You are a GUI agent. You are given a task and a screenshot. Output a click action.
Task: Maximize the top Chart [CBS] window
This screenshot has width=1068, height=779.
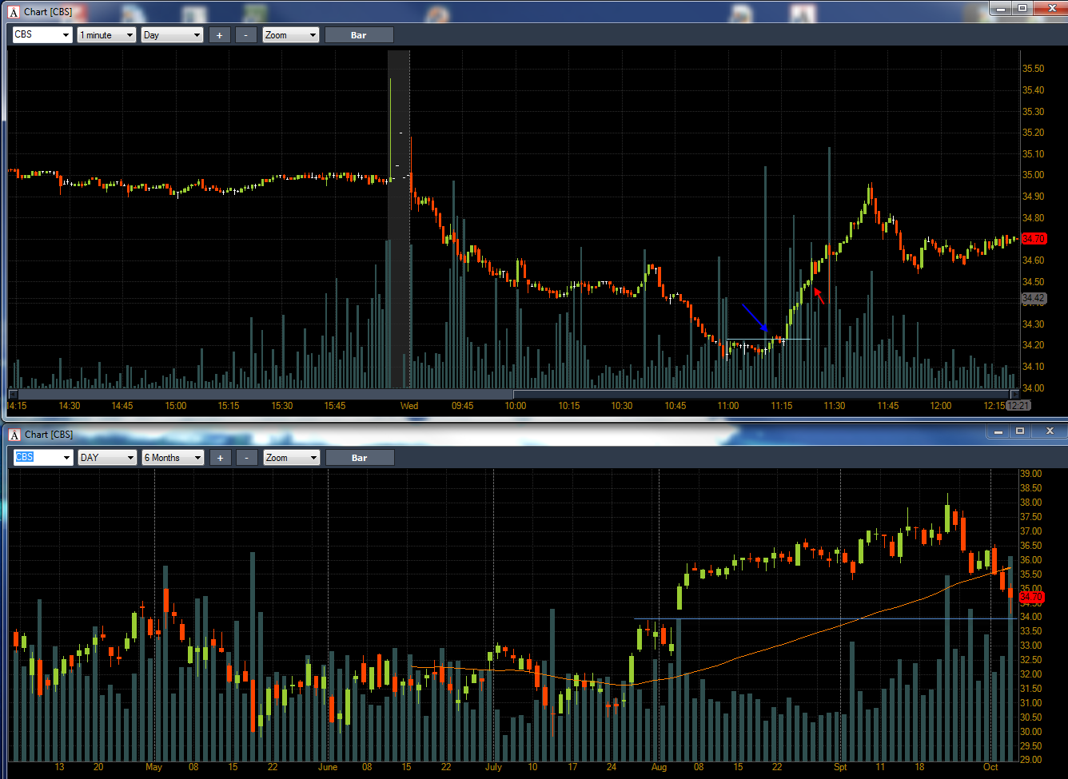[x=1022, y=8]
